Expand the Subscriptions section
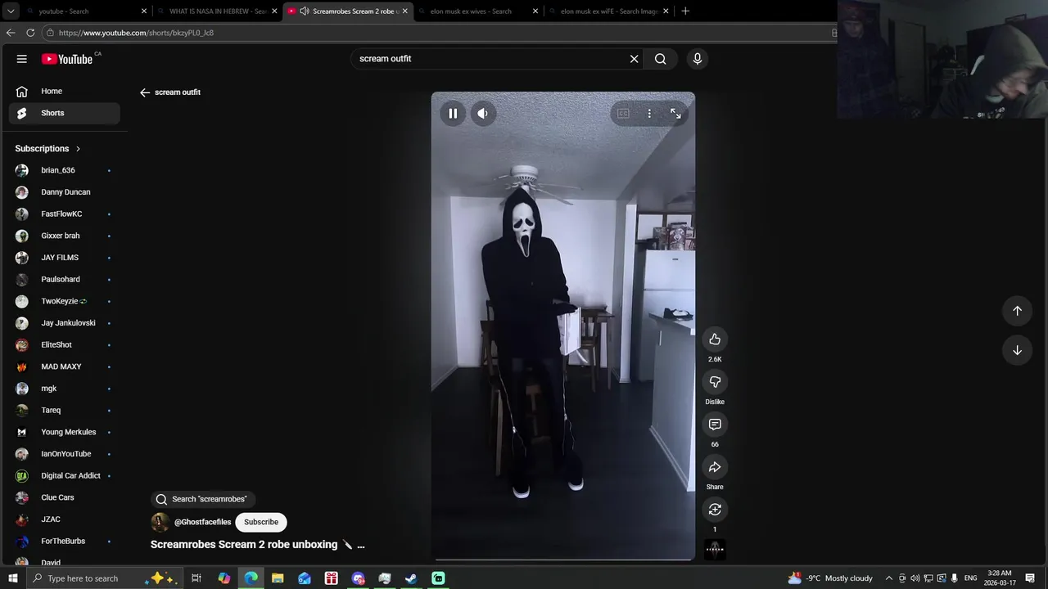1048x589 pixels. [47, 149]
